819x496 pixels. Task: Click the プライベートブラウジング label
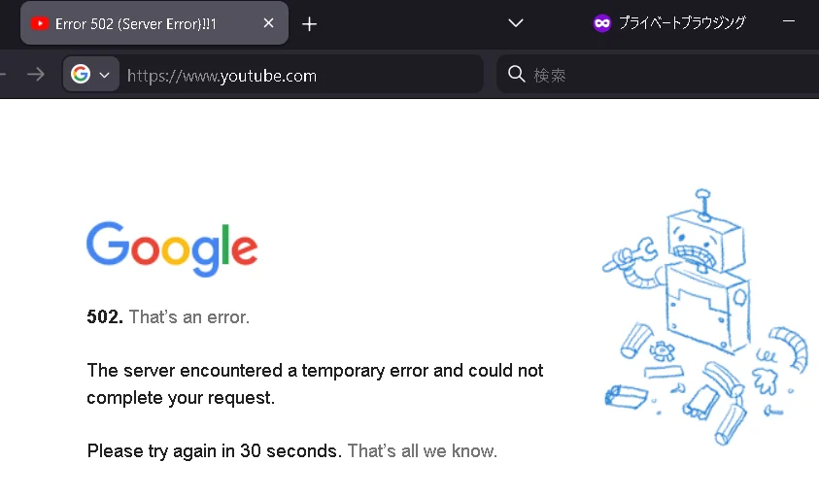pyautogui.click(x=682, y=23)
